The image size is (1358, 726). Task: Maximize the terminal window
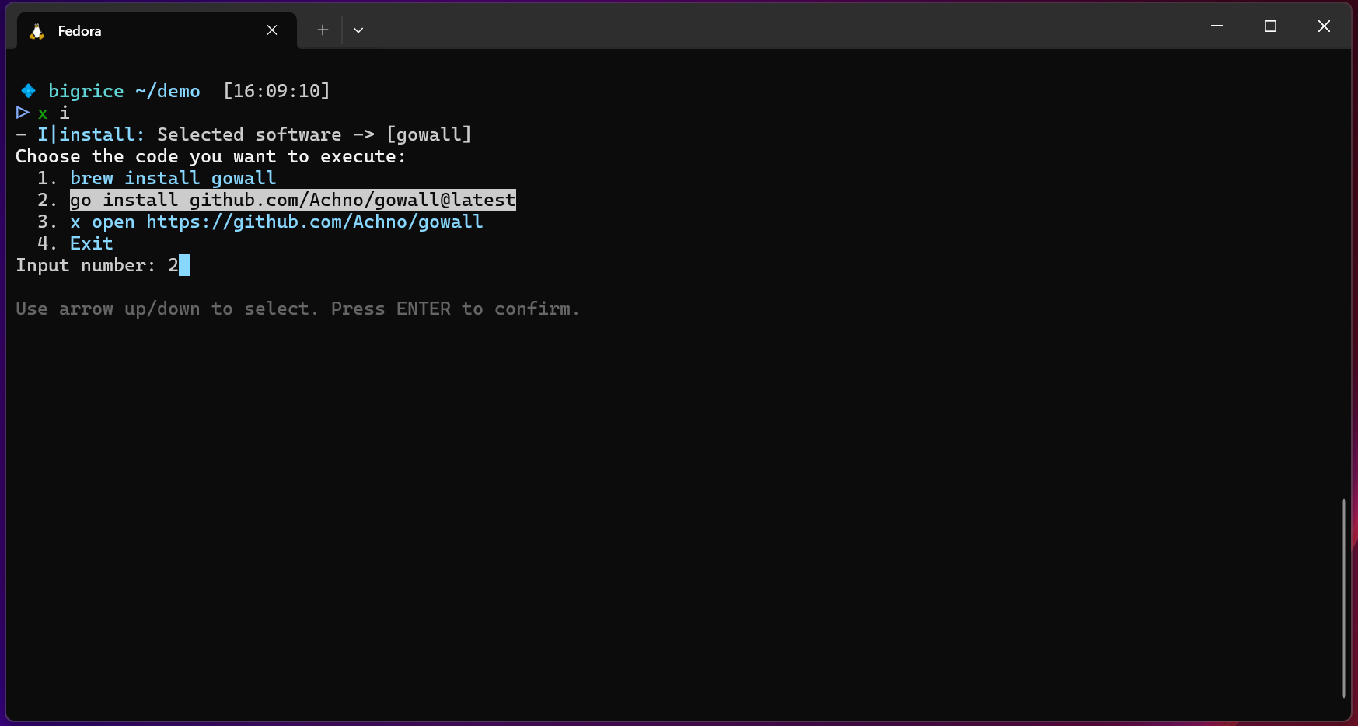(1270, 26)
